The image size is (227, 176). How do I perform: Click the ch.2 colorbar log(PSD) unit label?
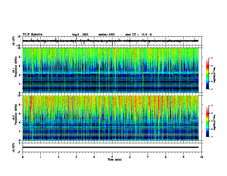point(215,122)
